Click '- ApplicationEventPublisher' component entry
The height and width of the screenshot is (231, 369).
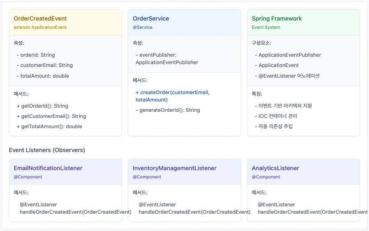(288, 55)
